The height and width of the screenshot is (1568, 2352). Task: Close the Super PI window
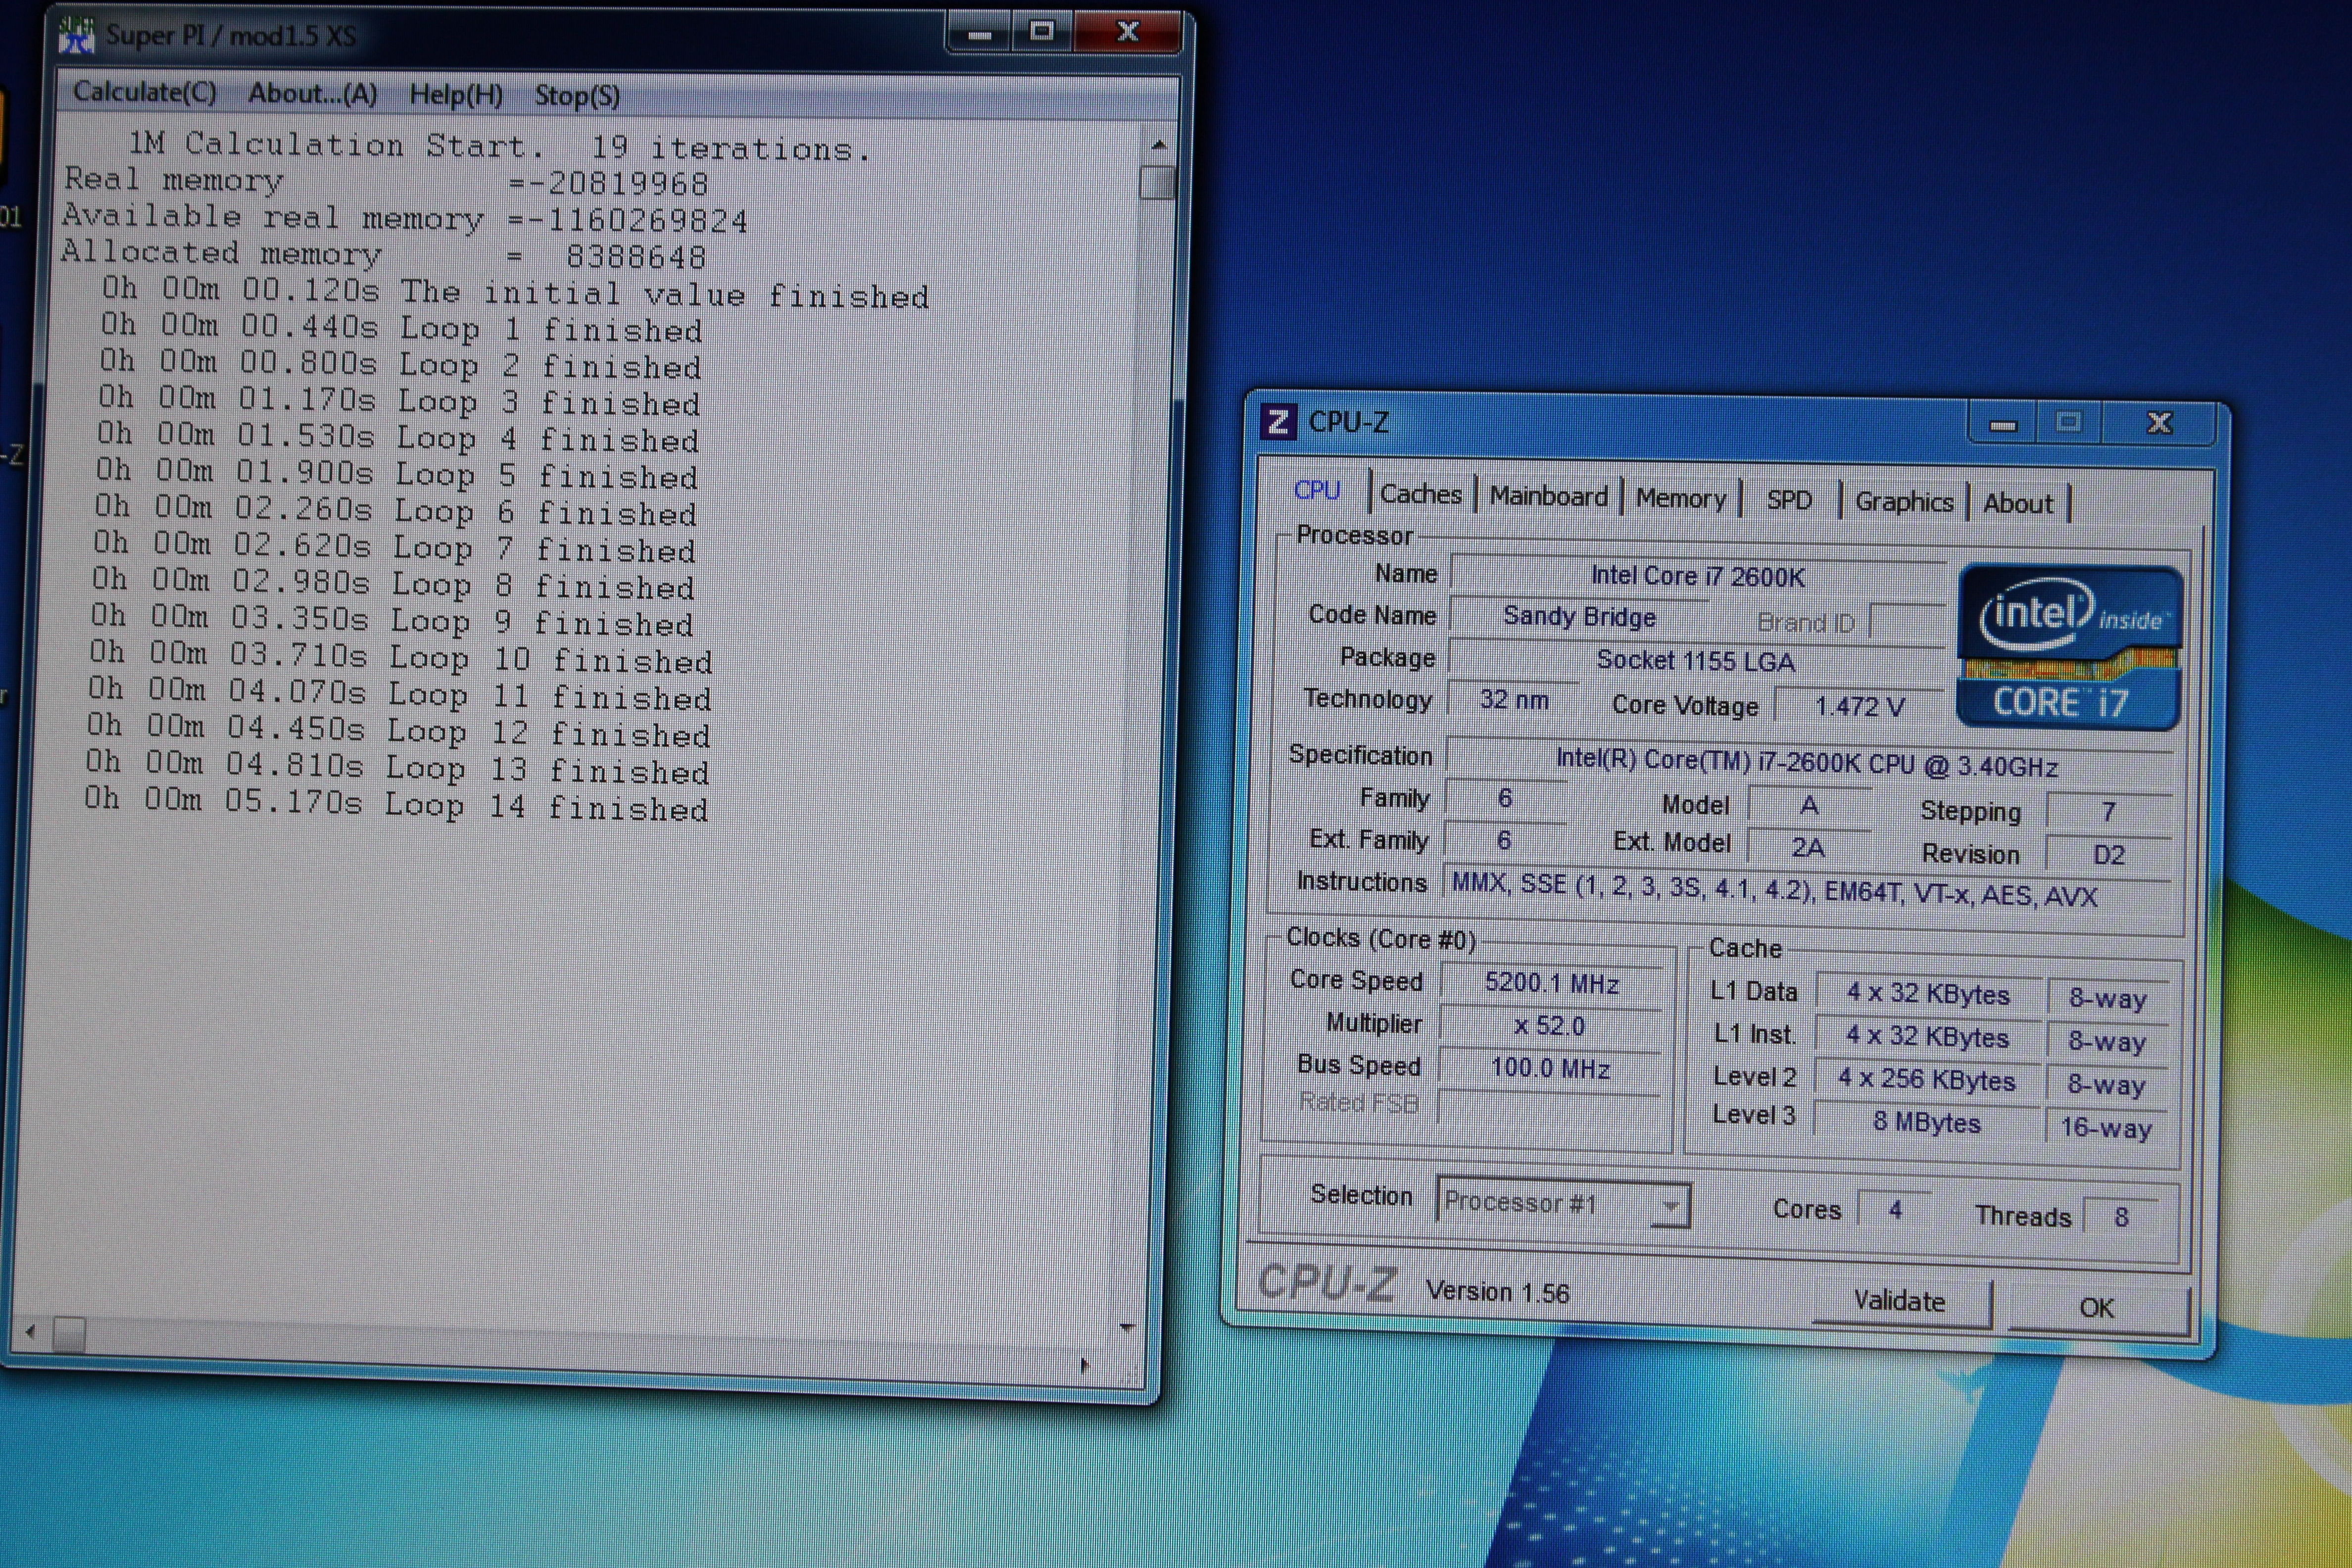point(1128,33)
